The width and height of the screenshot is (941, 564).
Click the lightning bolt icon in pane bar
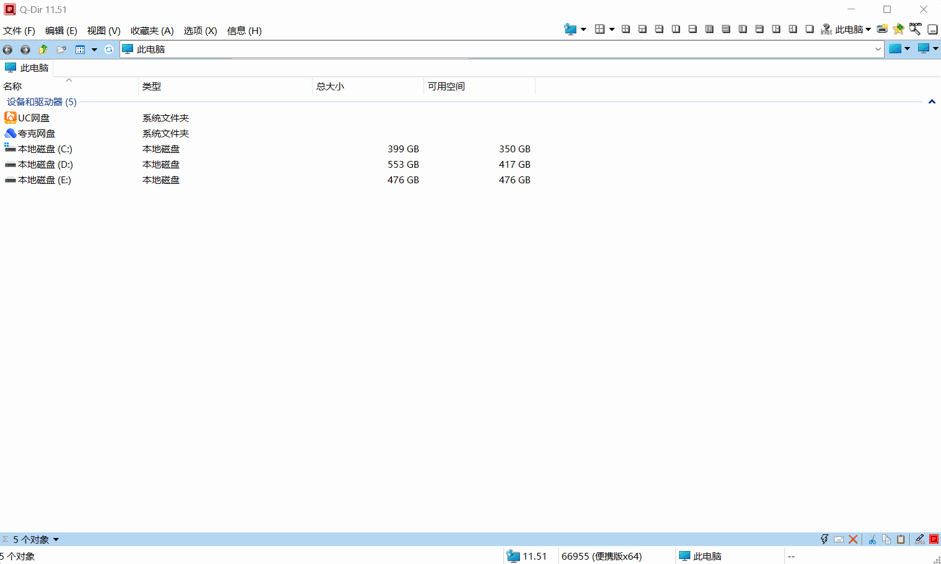[x=824, y=539]
